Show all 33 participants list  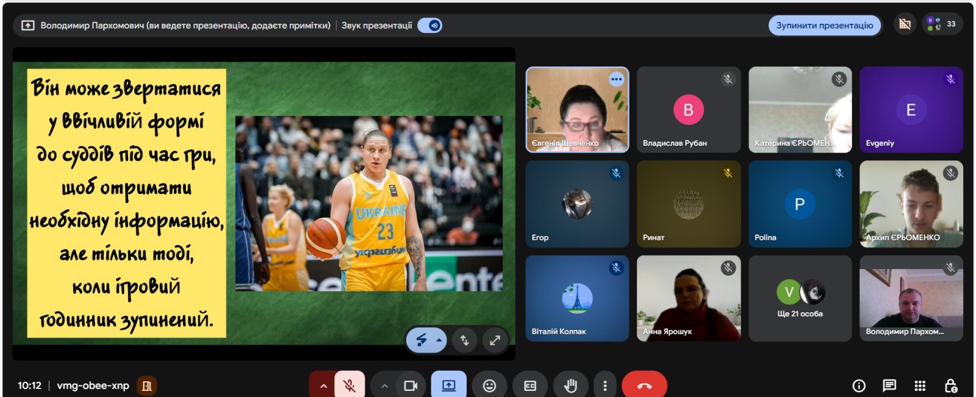(942, 24)
